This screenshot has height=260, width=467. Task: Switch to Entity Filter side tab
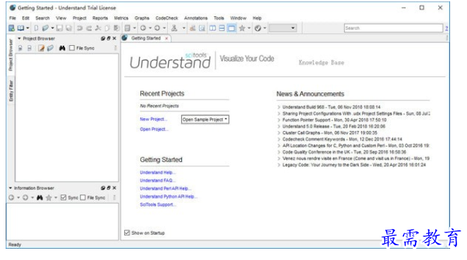click(x=11, y=91)
